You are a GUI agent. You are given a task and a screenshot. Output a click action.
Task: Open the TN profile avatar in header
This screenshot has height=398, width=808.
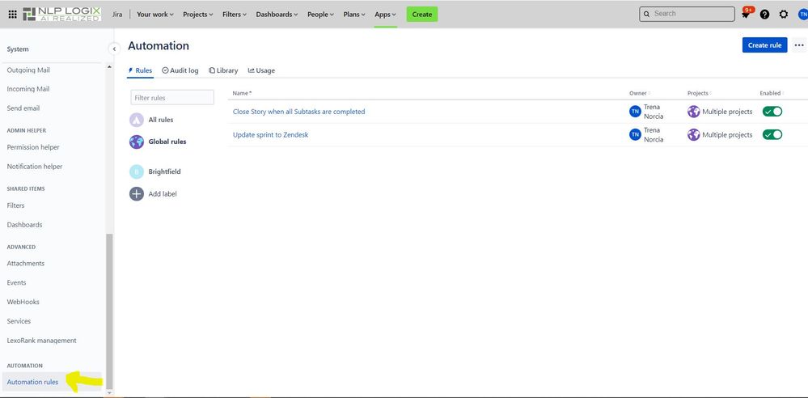(x=803, y=15)
